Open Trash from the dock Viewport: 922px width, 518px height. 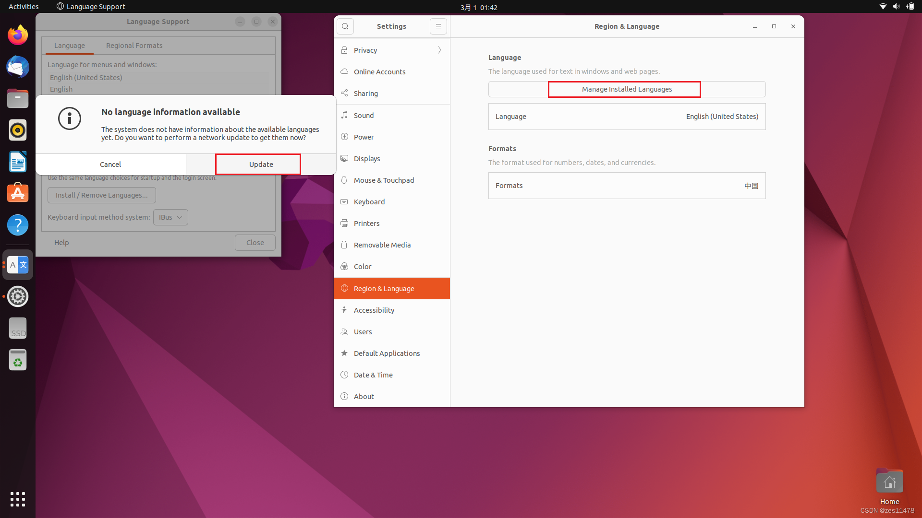pos(17,360)
